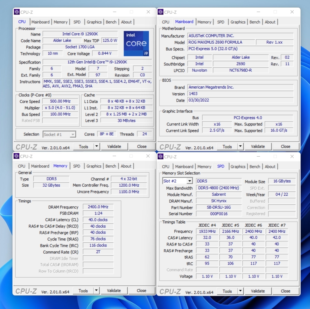310x309 pixels.
Task: Open Tools dropdown arrow in Mainboard window
Action: click(x=240, y=147)
